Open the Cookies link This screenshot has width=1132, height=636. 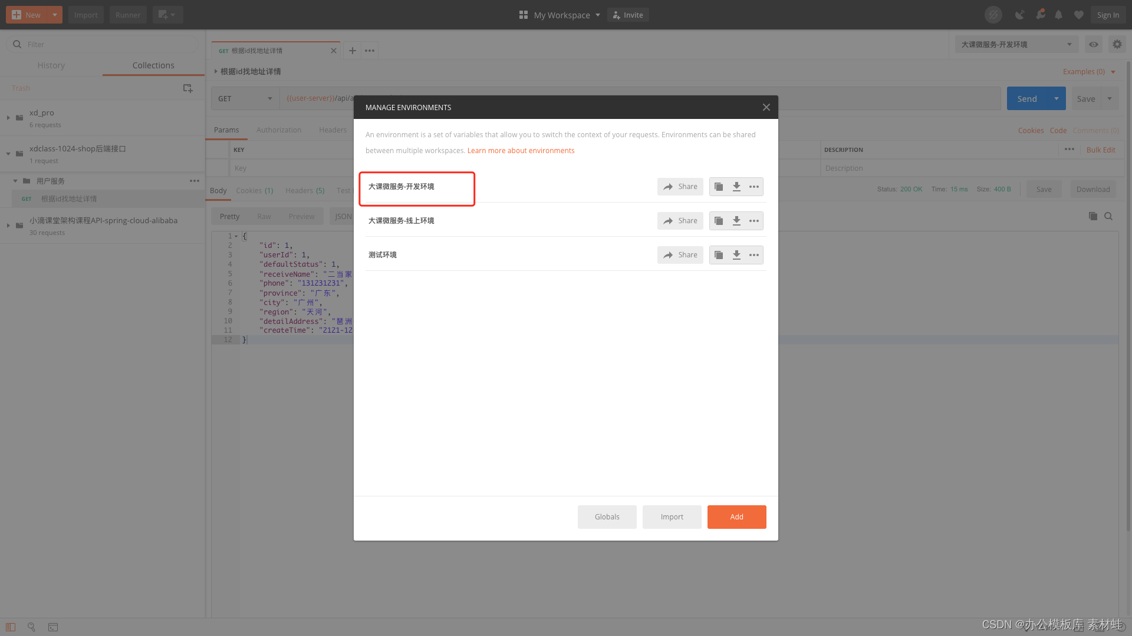point(1031,131)
